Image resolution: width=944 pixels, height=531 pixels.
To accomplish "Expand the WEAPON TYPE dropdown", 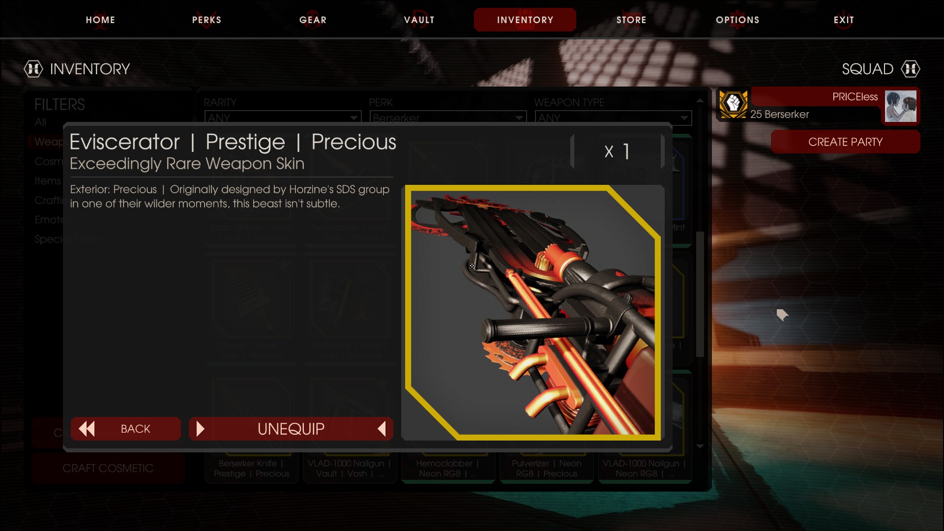I will tap(613, 118).
